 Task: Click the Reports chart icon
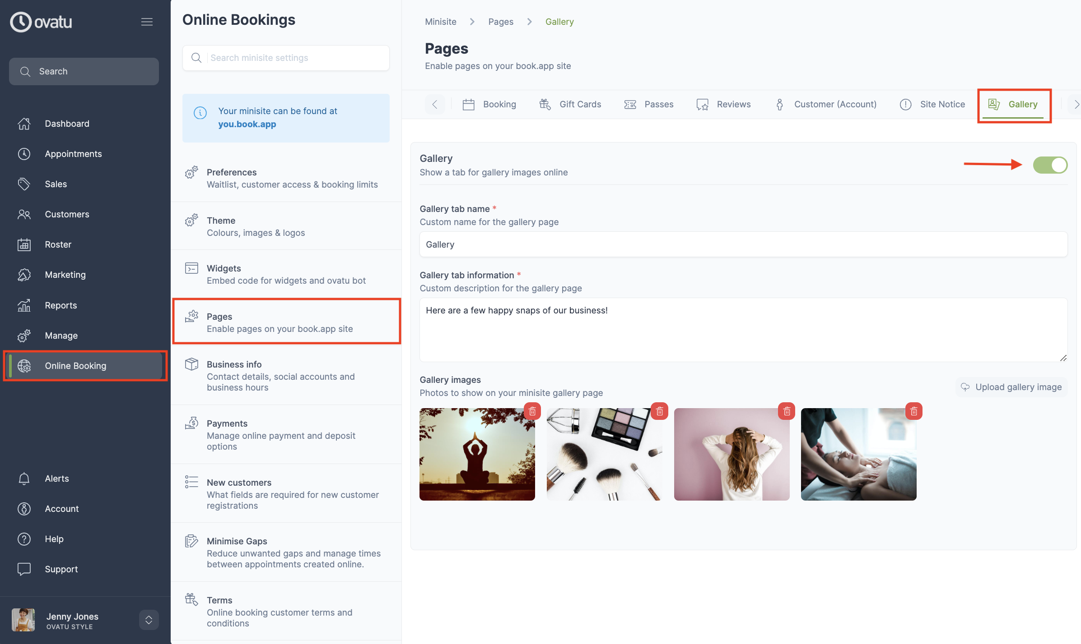click(24, 305)
